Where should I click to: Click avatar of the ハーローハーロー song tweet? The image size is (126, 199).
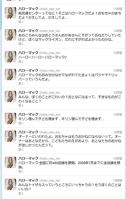coord(11,57)
